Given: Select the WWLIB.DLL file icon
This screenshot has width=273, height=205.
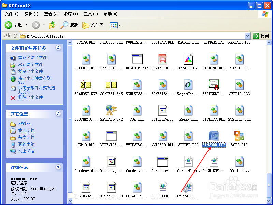Looking at the screenshot, I should [x=240, y=161].
